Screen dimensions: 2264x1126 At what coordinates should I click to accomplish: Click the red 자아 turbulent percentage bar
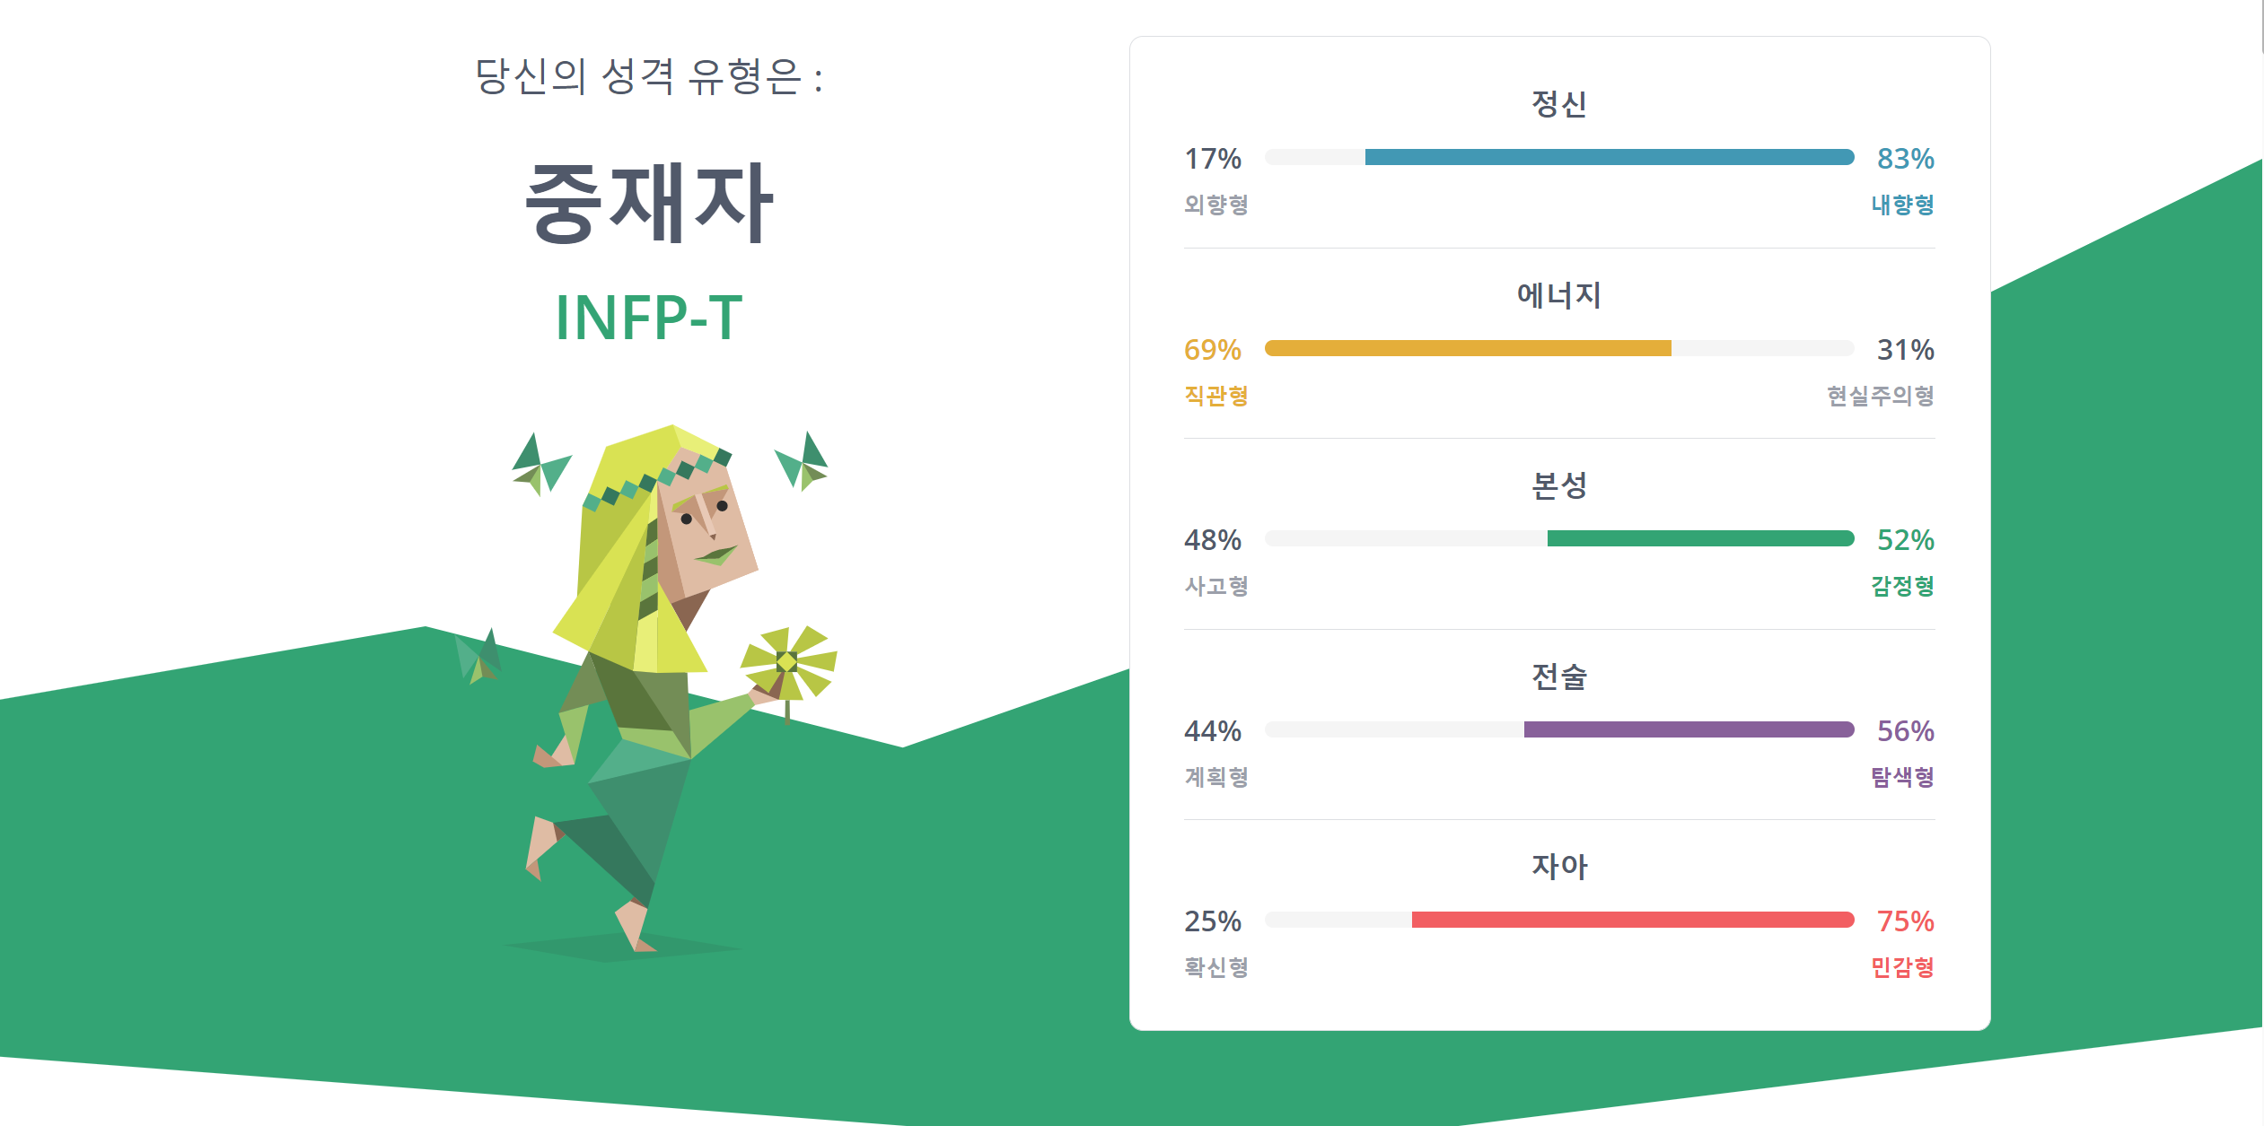[x=1632, y=920]
